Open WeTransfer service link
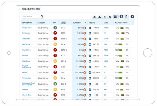 pos(26,44)
